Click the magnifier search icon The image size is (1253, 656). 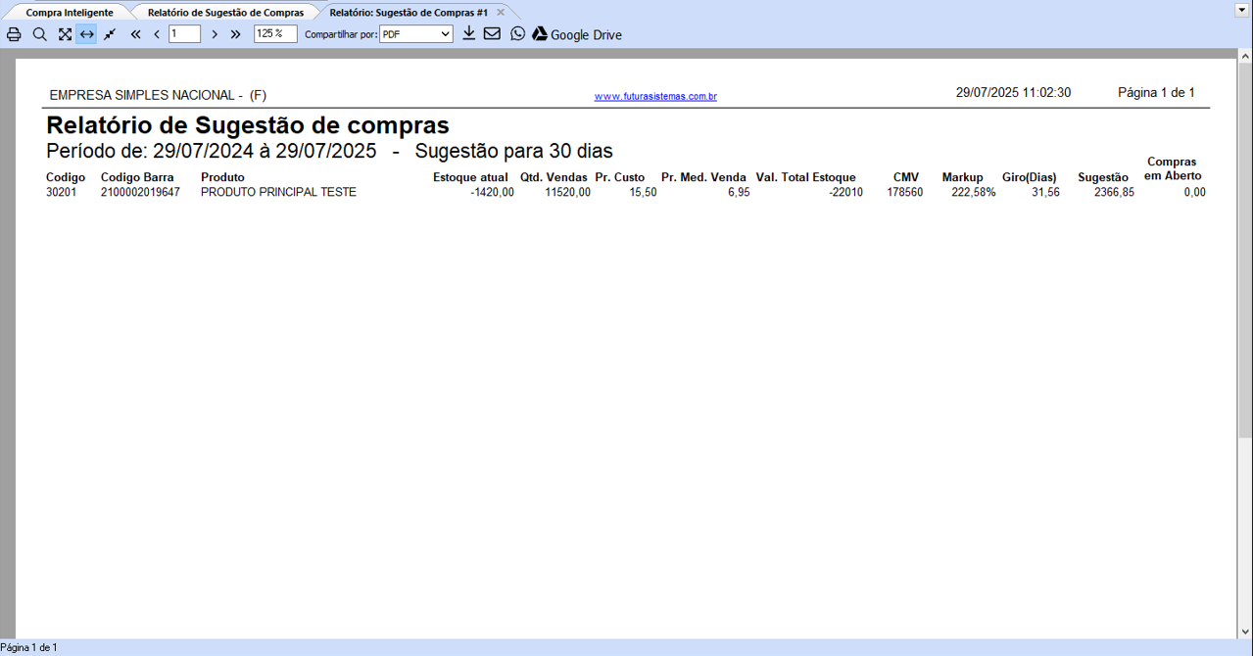[39, 34]
